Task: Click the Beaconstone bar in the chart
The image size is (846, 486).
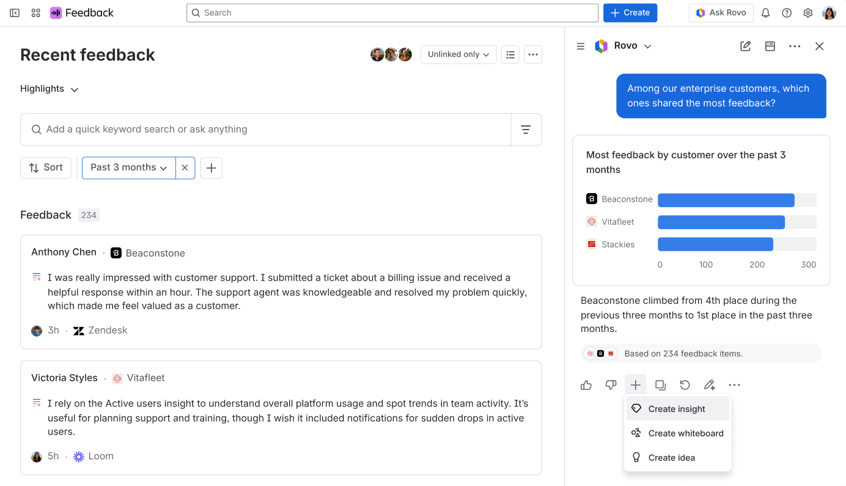Action: click(x=726, y=200)
